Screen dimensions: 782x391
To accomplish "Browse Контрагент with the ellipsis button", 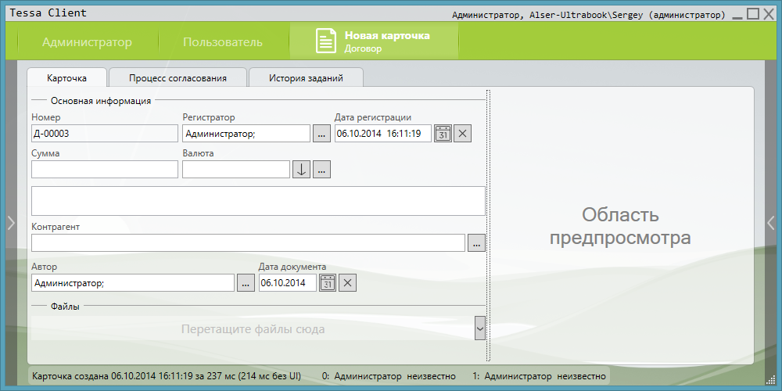I will click(476, 243).
